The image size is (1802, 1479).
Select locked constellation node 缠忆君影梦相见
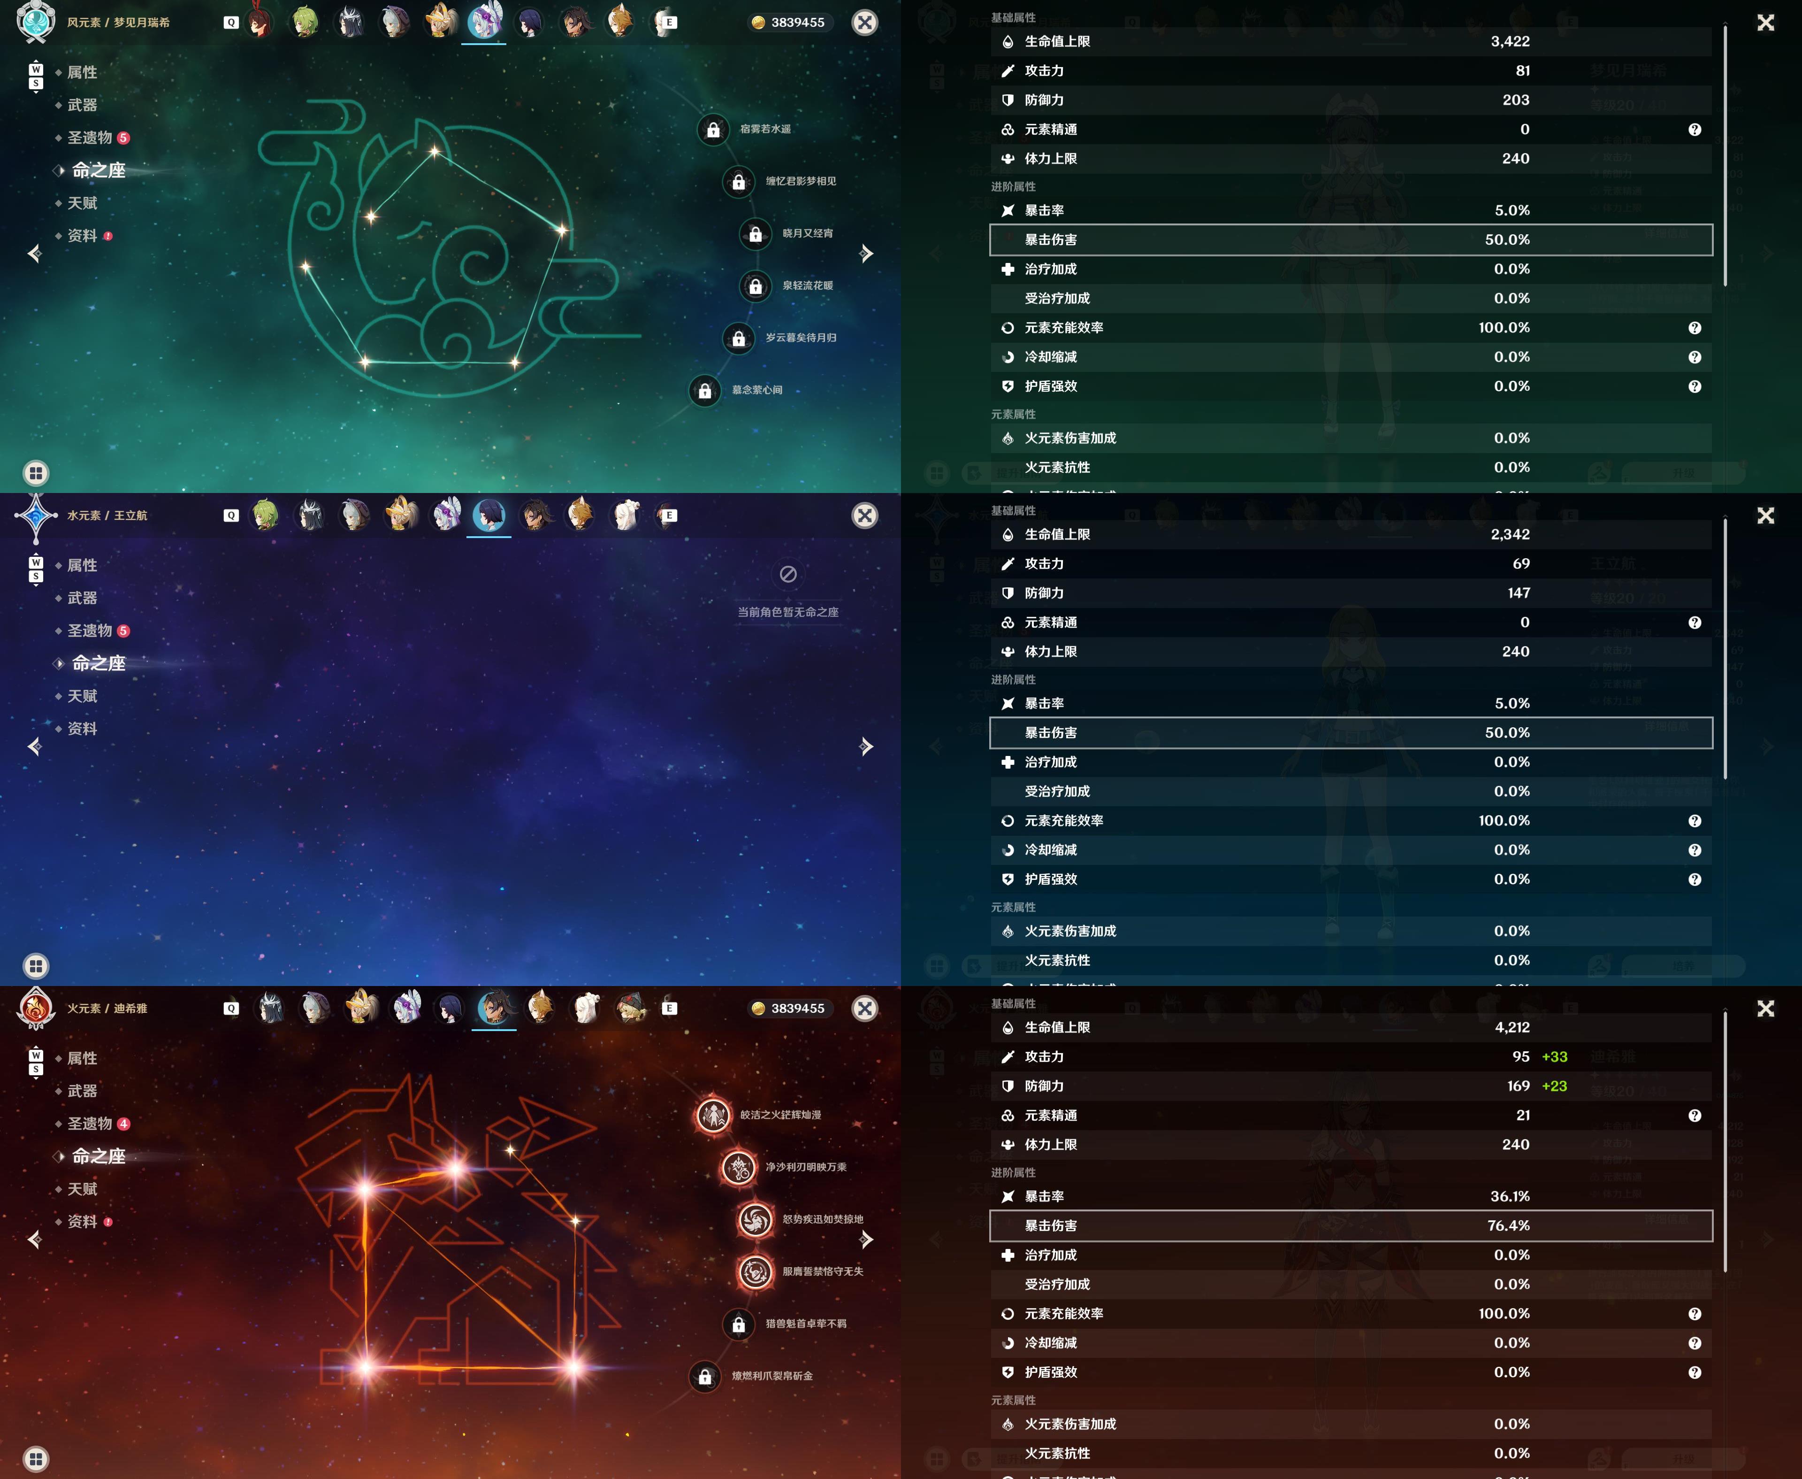tap(738, 181)
